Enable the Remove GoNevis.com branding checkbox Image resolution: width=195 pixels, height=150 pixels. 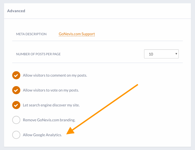(16, 120)
